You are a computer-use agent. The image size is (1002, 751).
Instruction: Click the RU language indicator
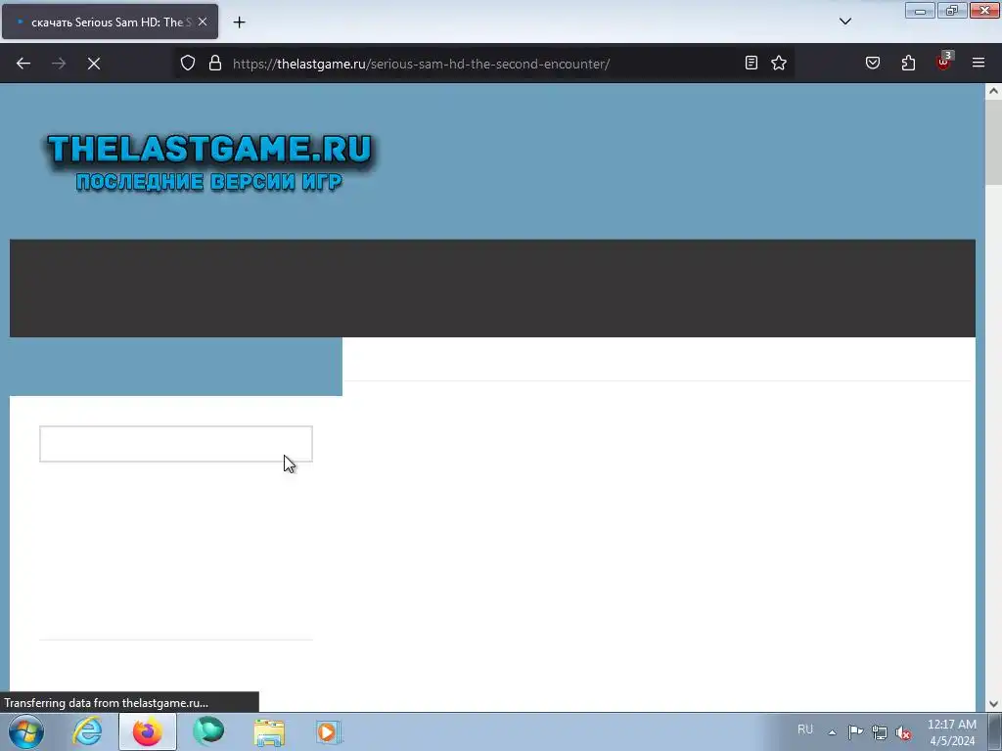tap(805, 729)
